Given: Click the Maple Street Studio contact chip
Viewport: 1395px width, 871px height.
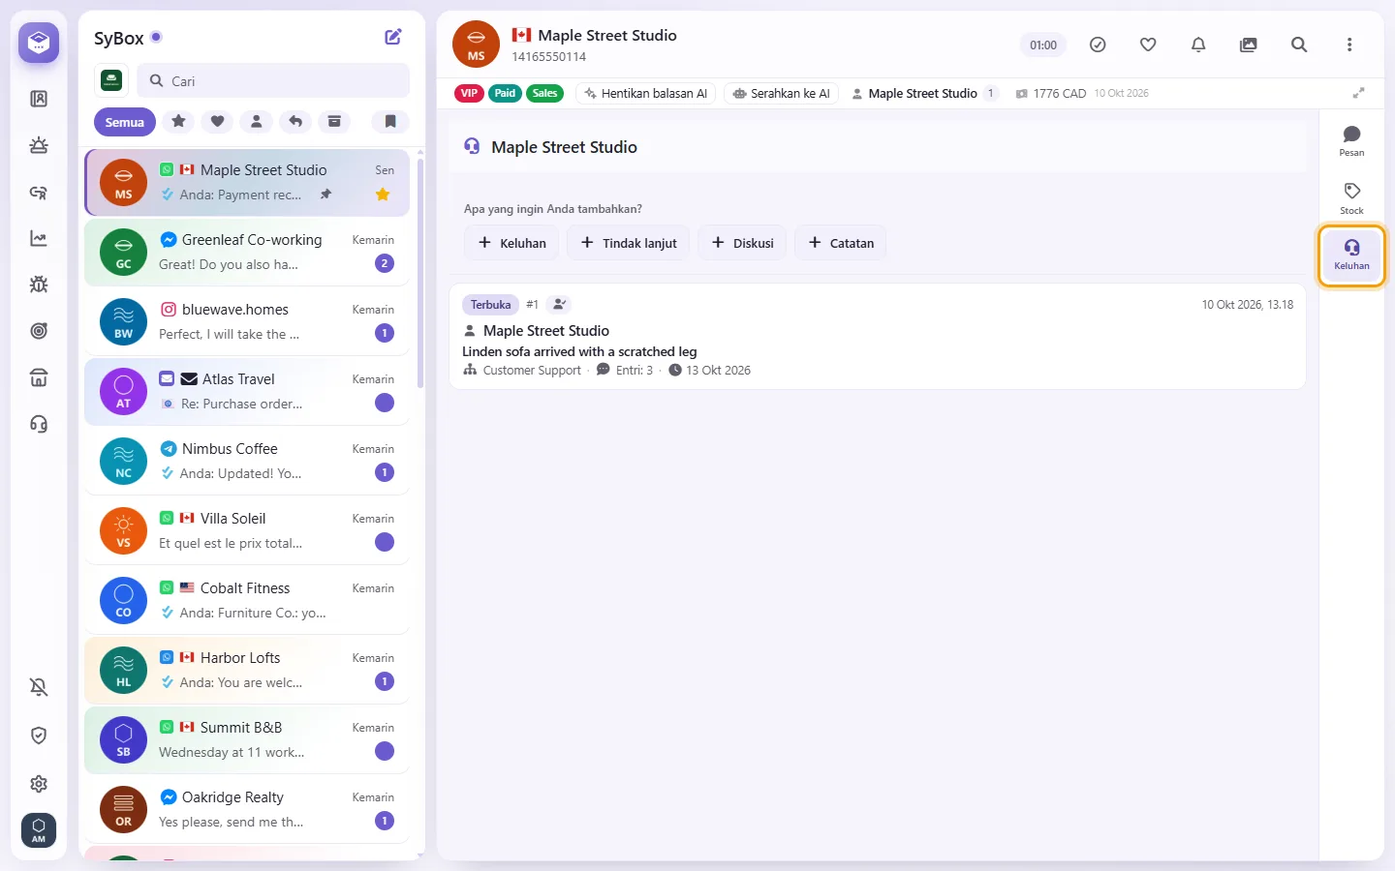Looking at the screenshot, I should pyautogui.click(x=924, y=93).
